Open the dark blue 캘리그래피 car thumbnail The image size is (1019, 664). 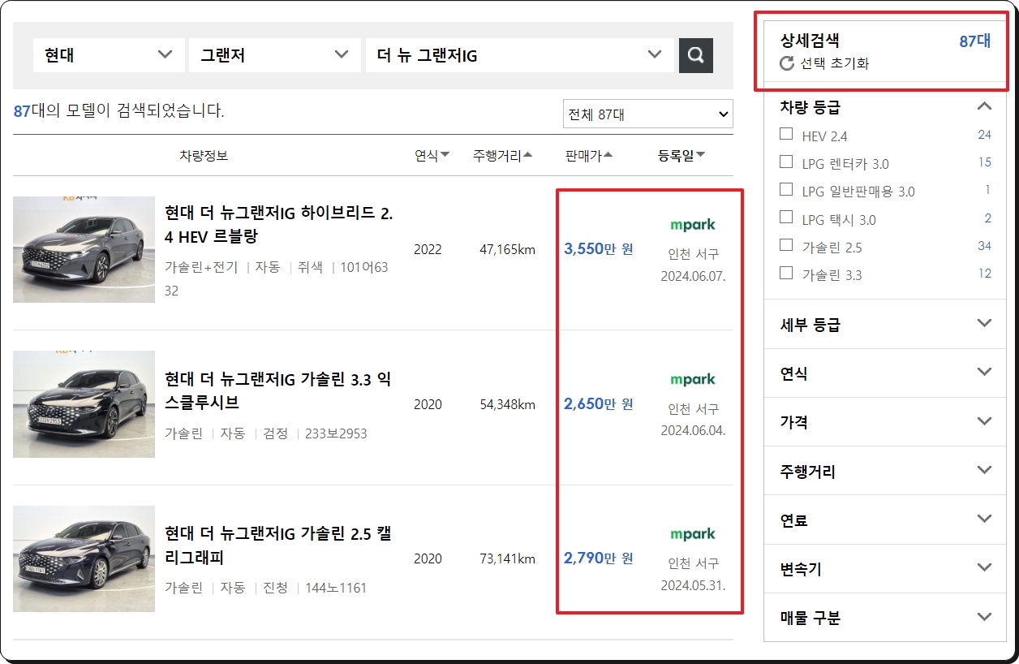[84, 558]
